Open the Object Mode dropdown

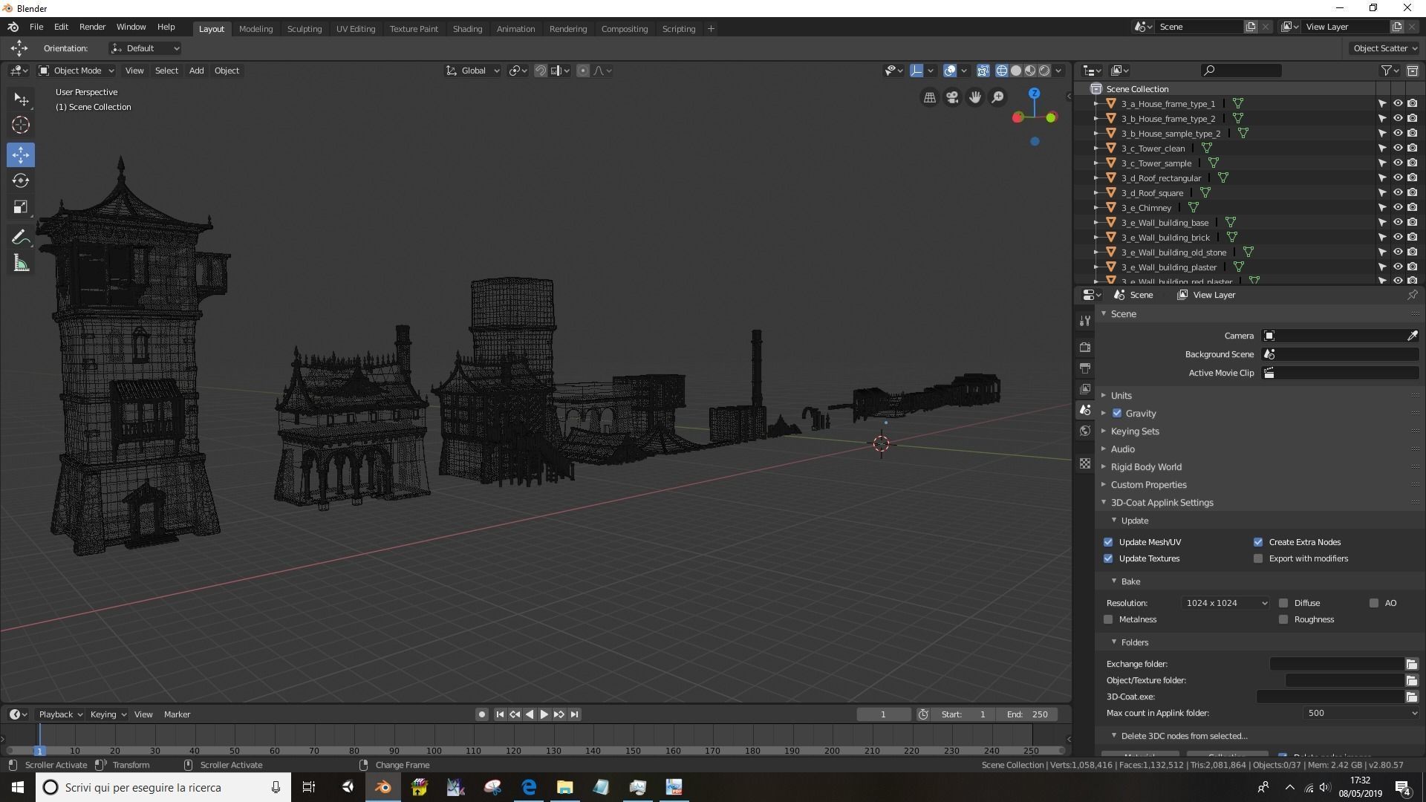pyautogui.click(x=76, y=71)
